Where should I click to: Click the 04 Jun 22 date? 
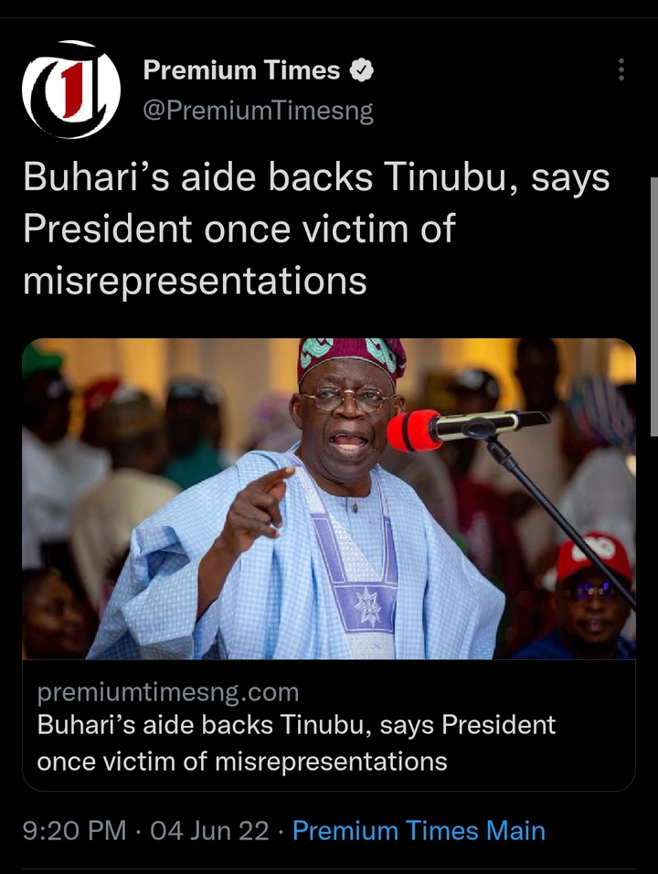pos(209,830)
